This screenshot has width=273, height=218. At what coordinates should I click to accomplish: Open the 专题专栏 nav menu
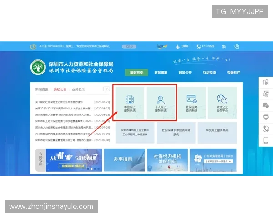coord(234,73)
